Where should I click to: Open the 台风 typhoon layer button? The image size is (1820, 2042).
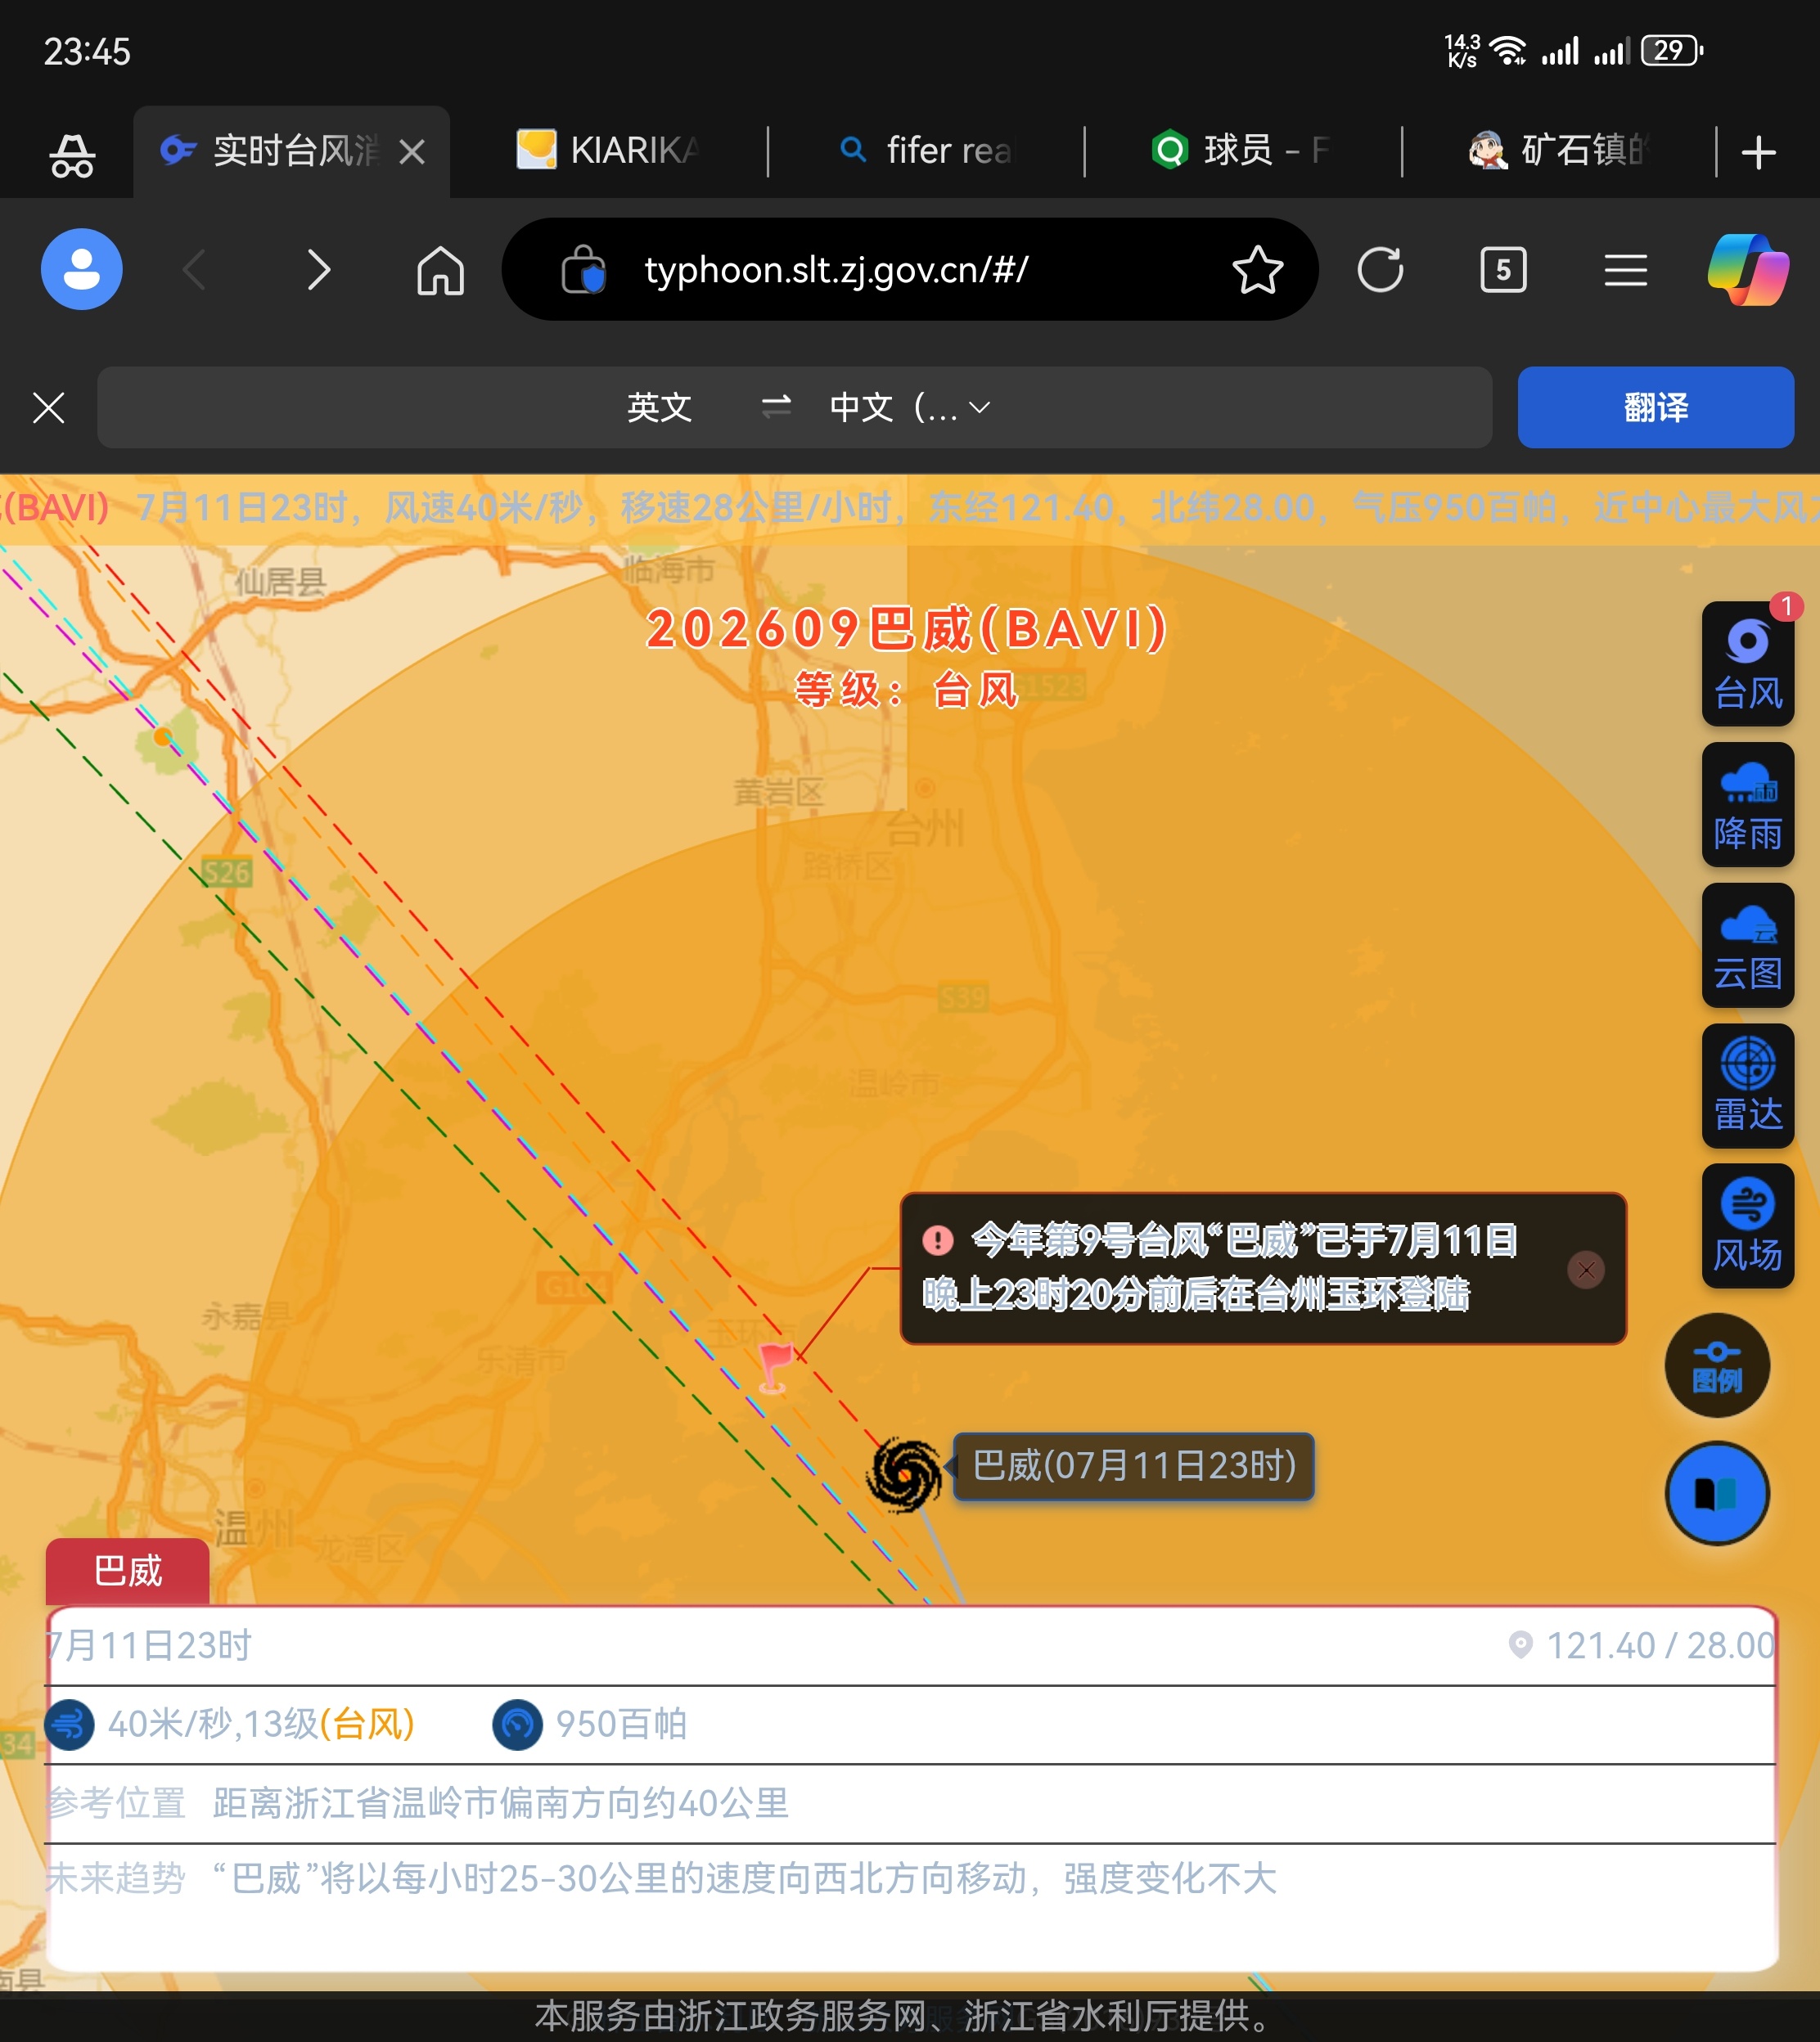coord(1747,663)
